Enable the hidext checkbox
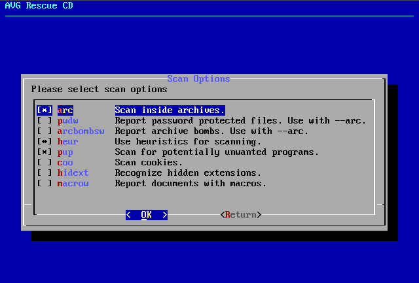Viewport: 419px width, 283px height. coord(45,173)
